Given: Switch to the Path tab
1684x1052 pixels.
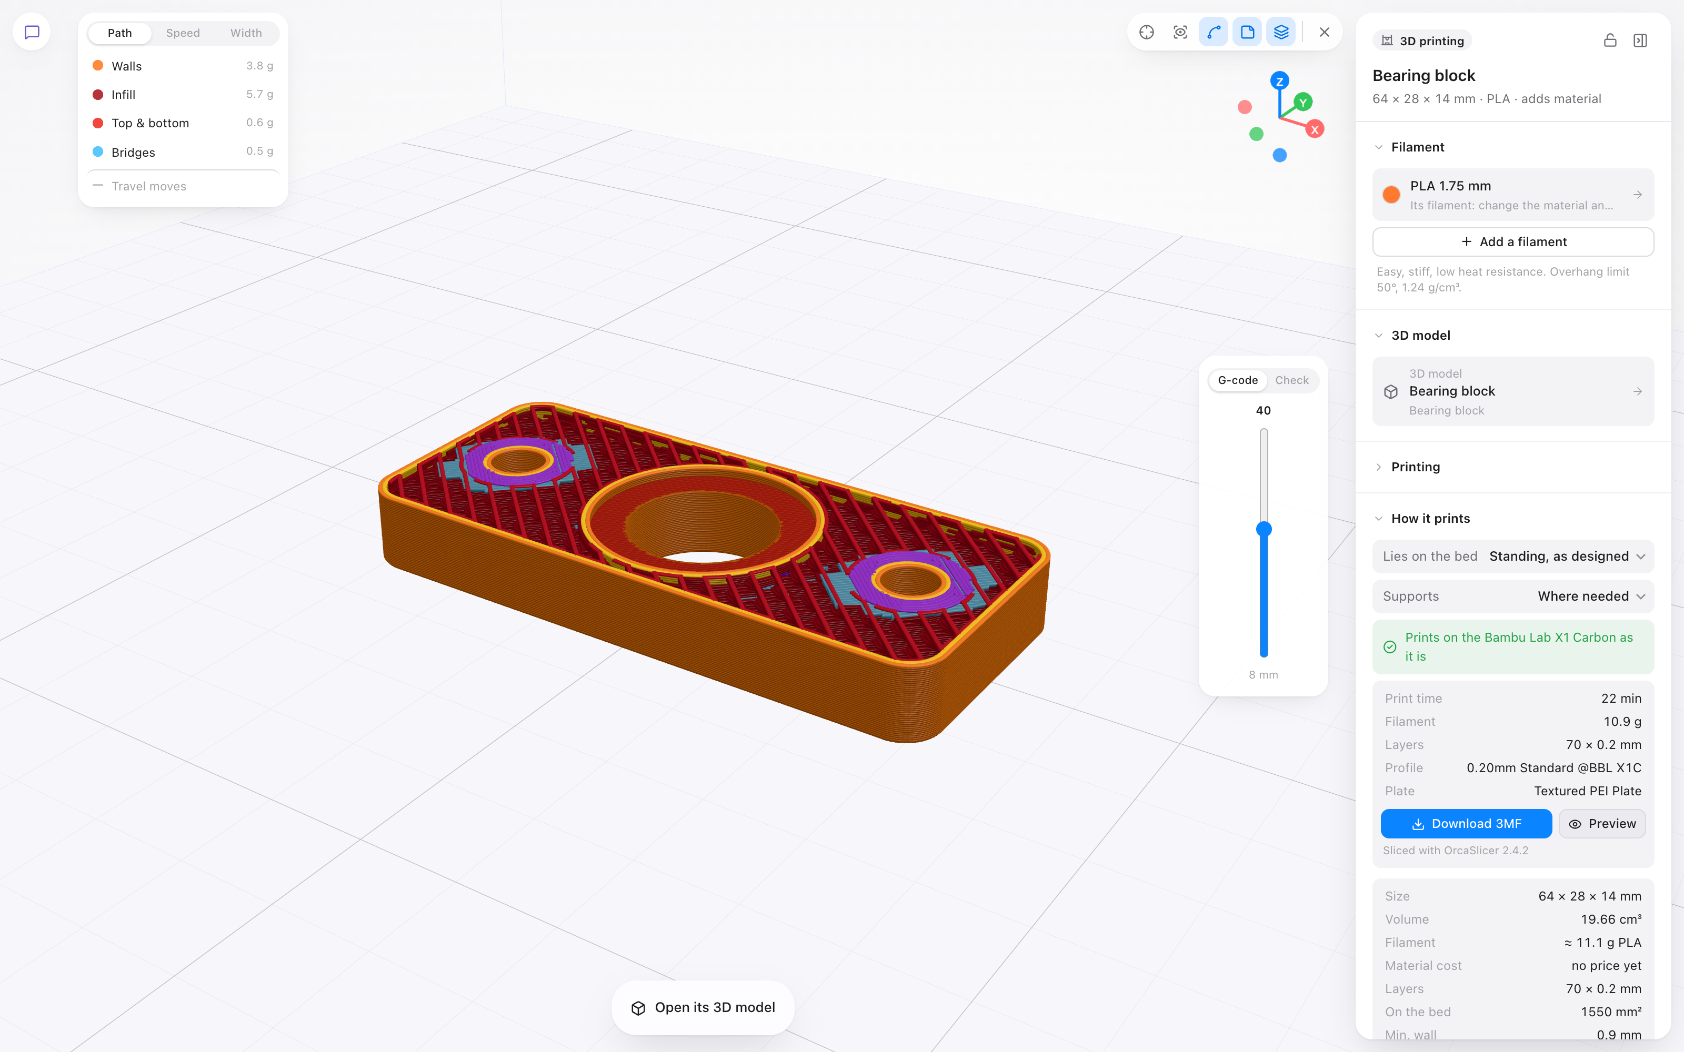Looking at the screenshot, I should [x=119, y=33].
